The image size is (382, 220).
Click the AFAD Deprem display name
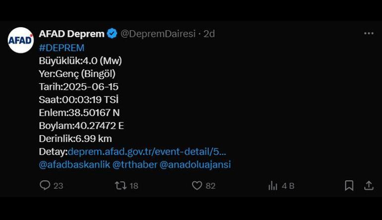click(71, 34)
